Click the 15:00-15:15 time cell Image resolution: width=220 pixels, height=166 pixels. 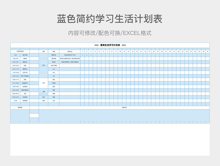click(15, 80)
